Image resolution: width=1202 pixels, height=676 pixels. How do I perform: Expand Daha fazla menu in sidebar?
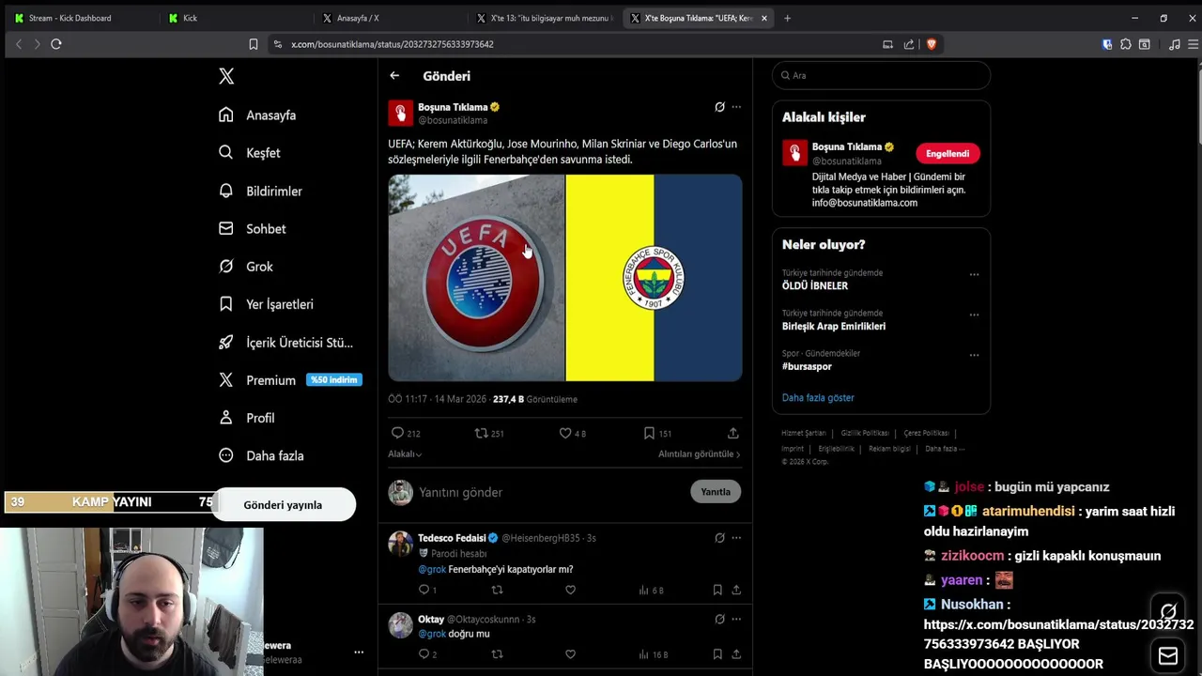click(x=261, y=455)
